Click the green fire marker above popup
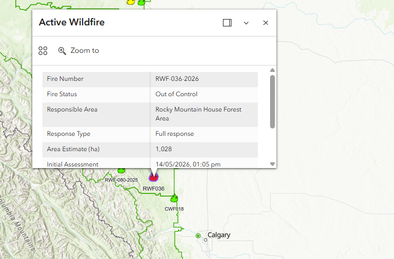 point(141,3)
